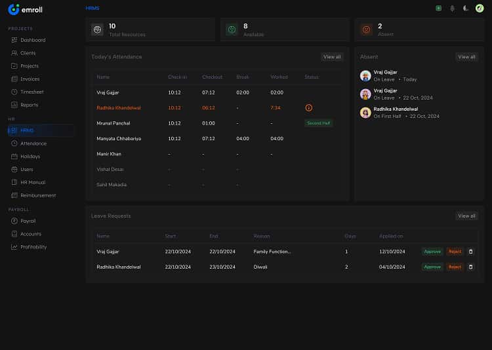Go to Attendance page in sidebar
This screenshot has width=492, height=350.
tap(33, 144)
